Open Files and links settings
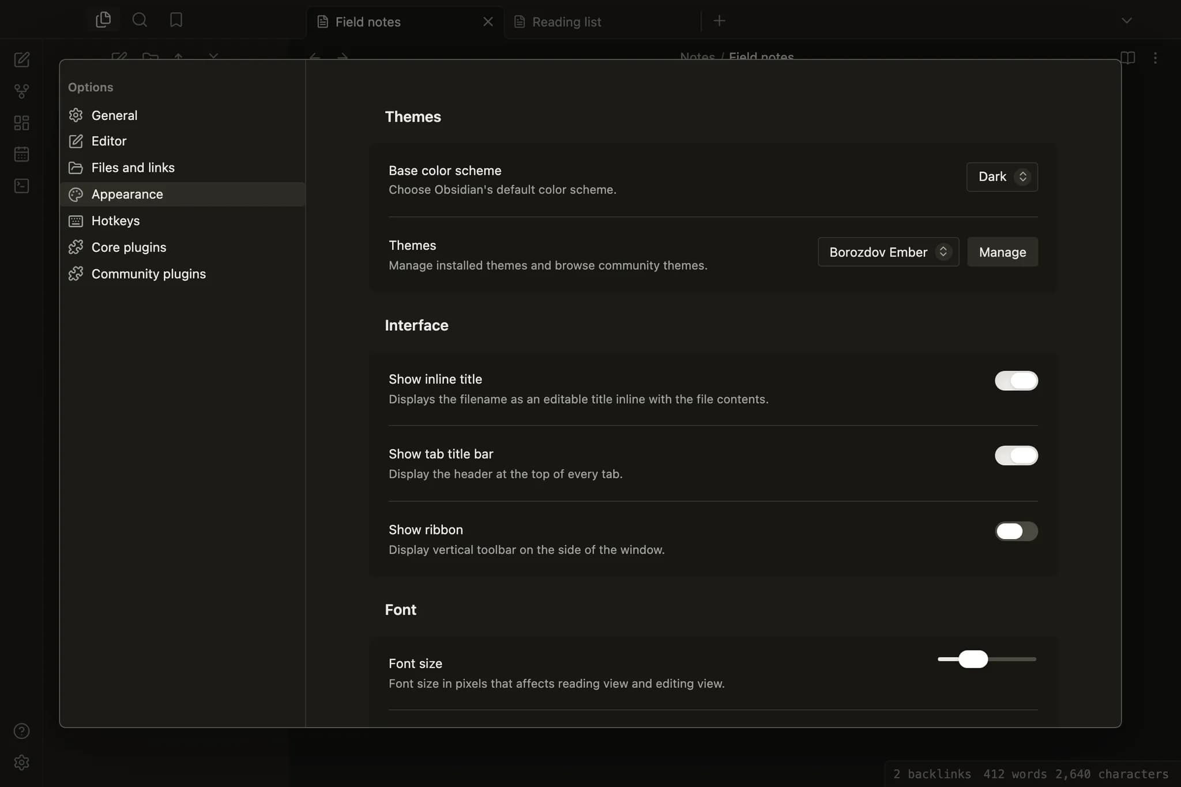 click(183, 168)
